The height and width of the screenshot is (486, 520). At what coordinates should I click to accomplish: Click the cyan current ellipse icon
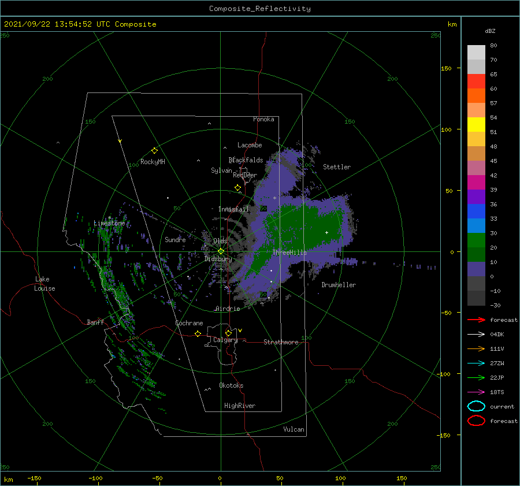click(476, 406)
